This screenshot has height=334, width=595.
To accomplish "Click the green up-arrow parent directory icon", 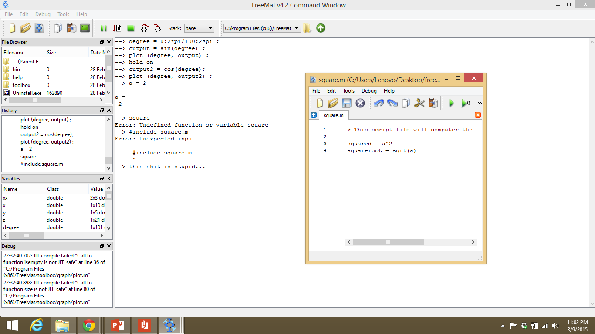I will (x=321, y=28).
